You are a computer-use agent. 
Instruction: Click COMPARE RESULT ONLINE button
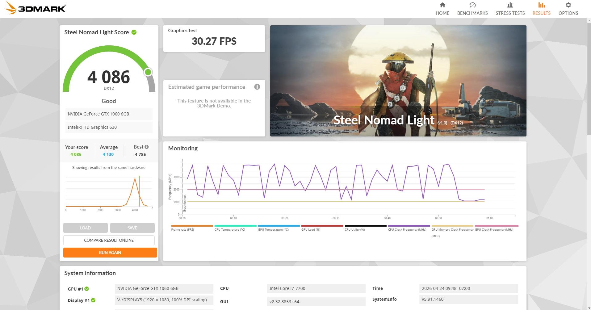click(109, 240)
